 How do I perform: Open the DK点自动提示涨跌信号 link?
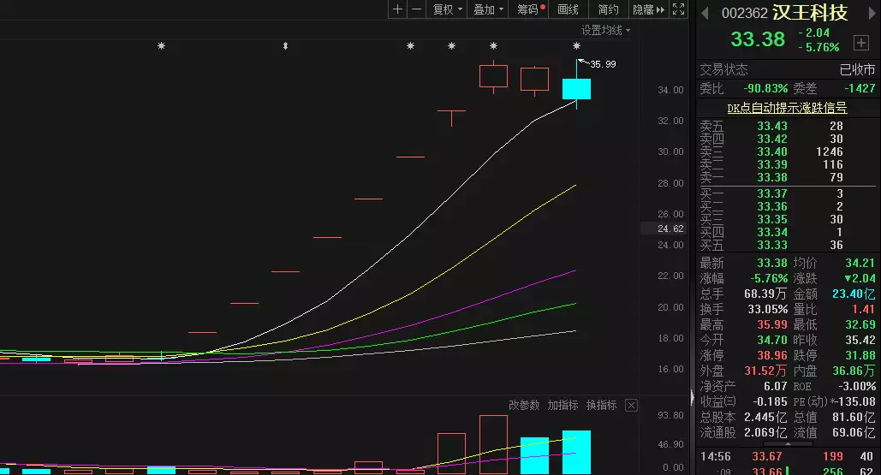786,108
